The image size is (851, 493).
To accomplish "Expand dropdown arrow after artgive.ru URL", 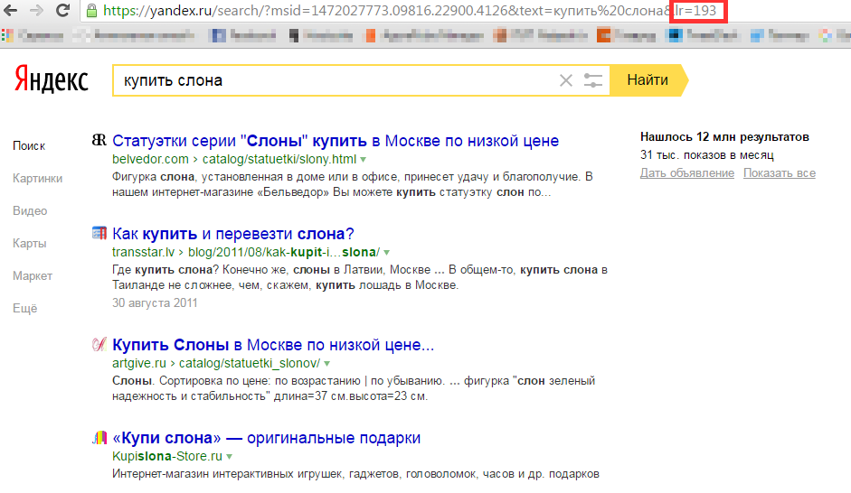I will pos(326,364).
